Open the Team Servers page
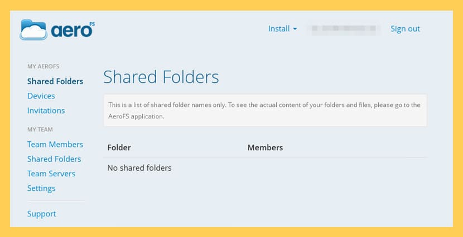The image size is (463, 237). (x=51, y=174)
